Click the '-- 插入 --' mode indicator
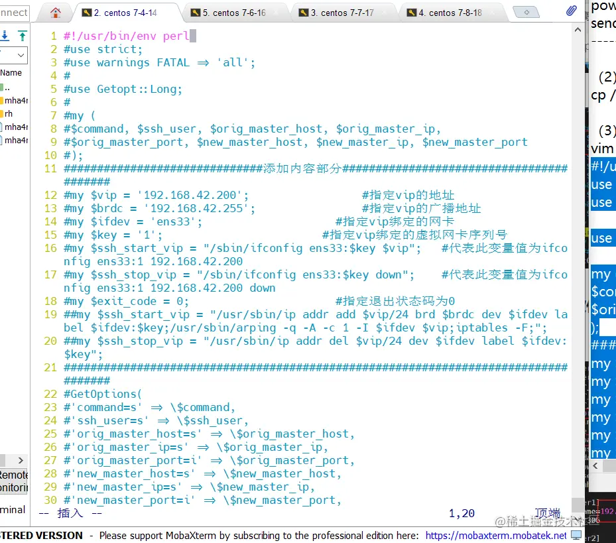616x543 pixels. pos(70,513)
